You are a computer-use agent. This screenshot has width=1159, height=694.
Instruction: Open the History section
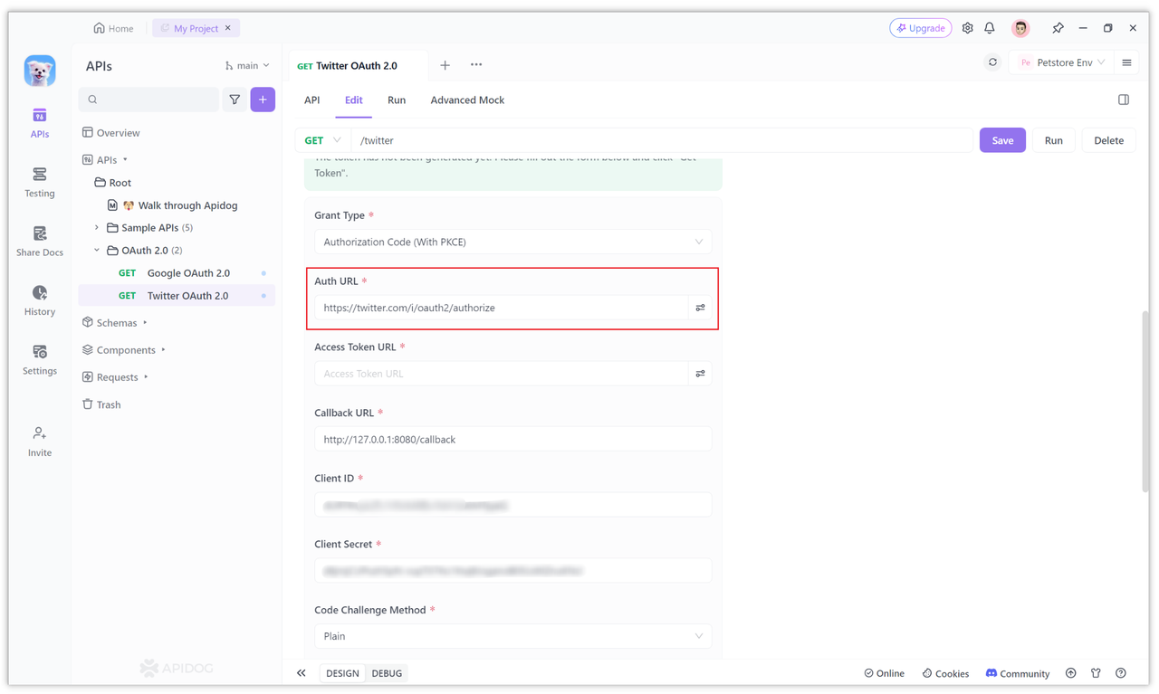pyautogui.click(x=40, y=300)
